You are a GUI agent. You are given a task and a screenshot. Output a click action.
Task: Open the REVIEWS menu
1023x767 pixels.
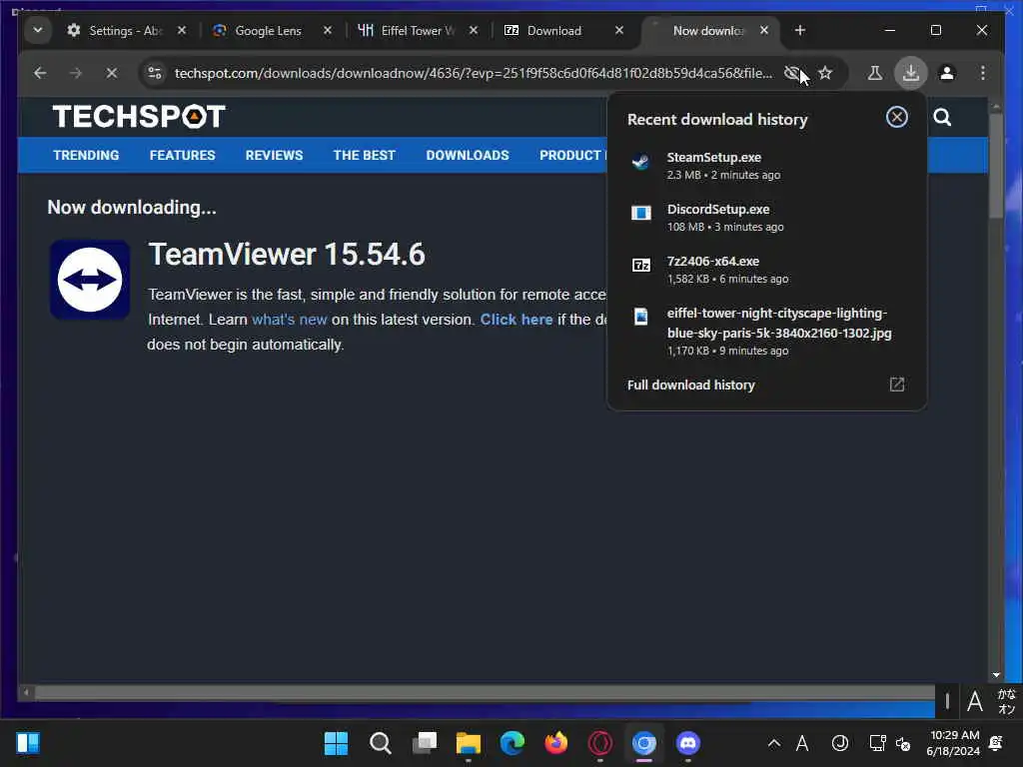pos(274,155)
